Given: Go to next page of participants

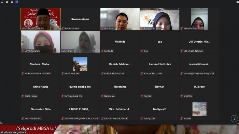Looking at the screenshot, I should [x=234, y=119].
